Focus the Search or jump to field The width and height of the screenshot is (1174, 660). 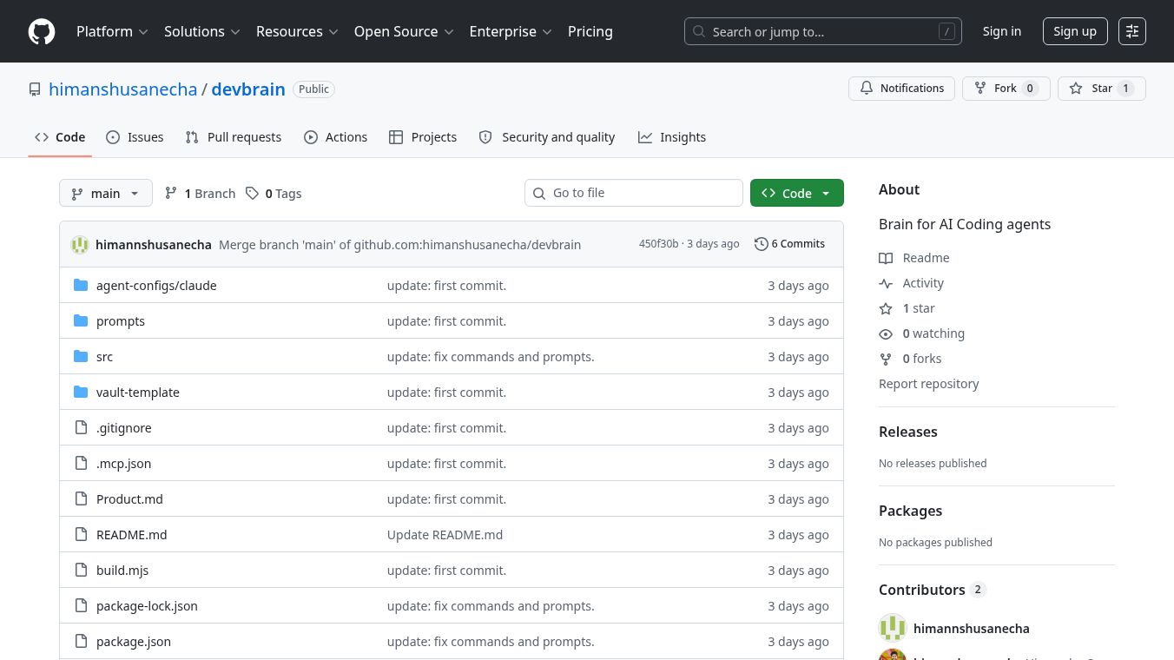822,31
